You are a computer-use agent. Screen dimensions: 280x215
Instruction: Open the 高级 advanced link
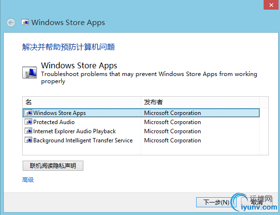[x=28, y=180]
